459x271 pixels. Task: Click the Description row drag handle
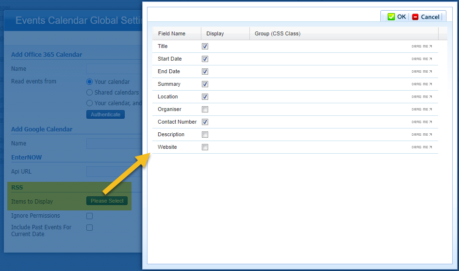[422, 134]
